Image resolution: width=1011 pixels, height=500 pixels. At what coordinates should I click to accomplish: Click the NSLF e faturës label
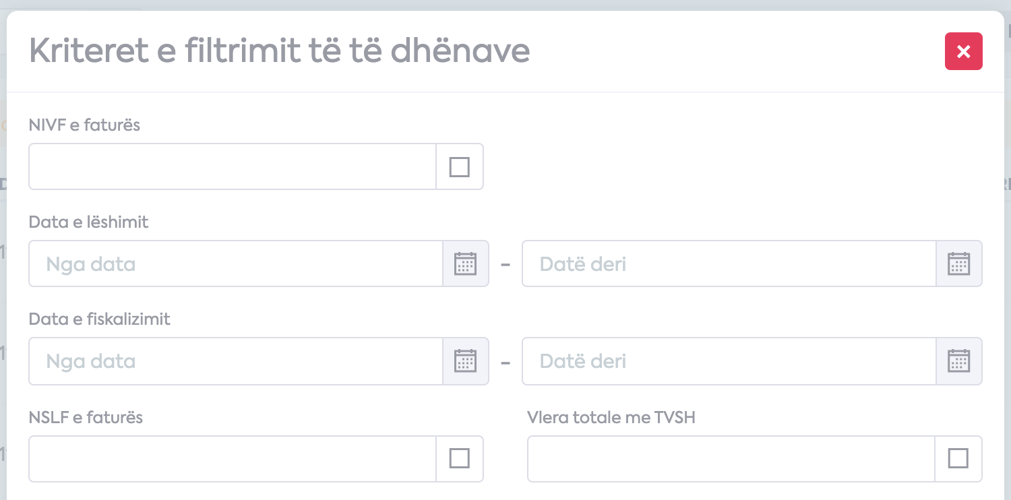86,417
